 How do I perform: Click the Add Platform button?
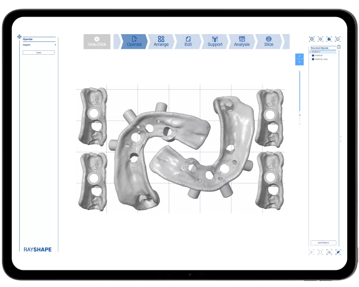(323, 243)
